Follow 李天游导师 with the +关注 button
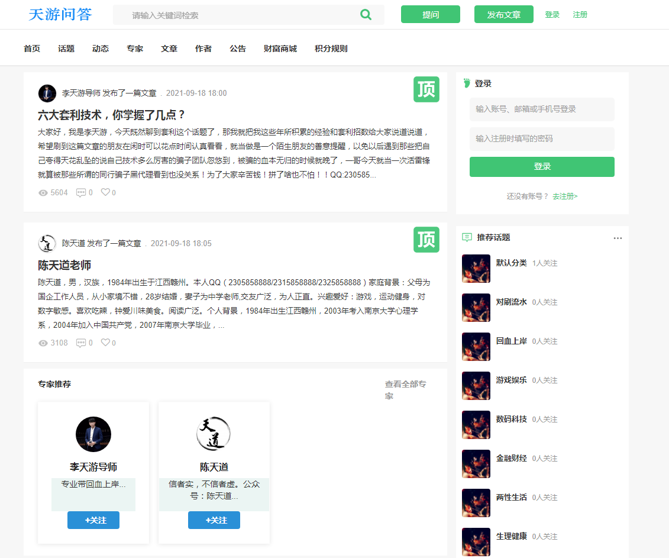The width and height of the screenshot is (669, 558). (x=93, y=520)
